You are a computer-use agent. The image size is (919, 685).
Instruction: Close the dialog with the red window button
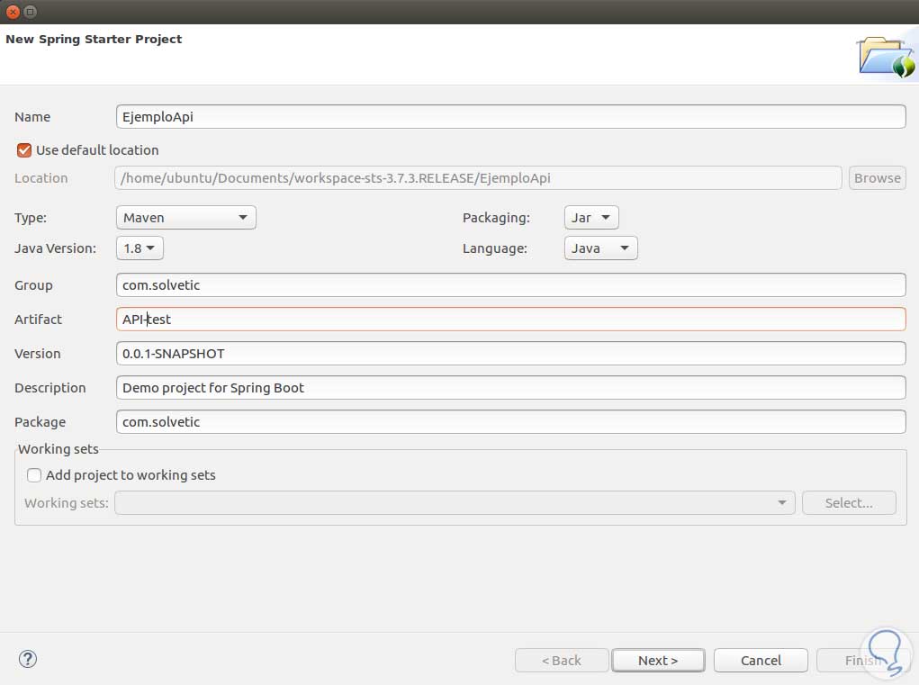[x=11, y=12]
